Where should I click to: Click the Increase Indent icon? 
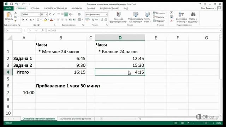74,20
